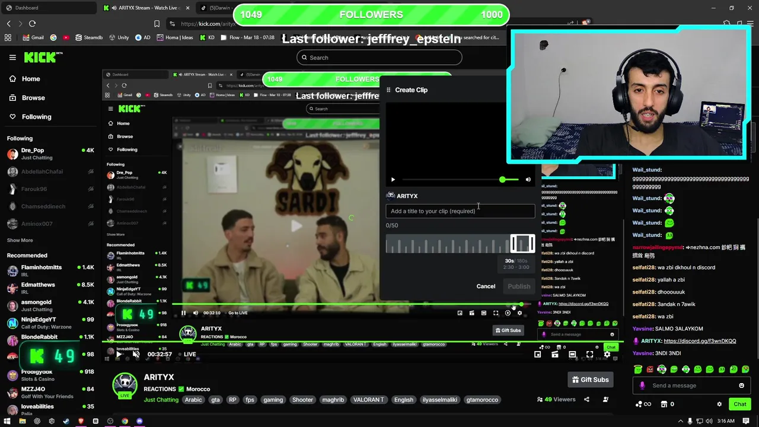
Task: Open the Steamdb bookmark
Action: tap(89, 37)
